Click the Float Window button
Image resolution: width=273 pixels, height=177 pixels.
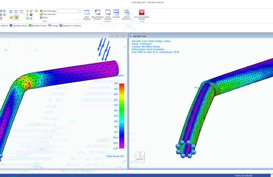point(108,15)
